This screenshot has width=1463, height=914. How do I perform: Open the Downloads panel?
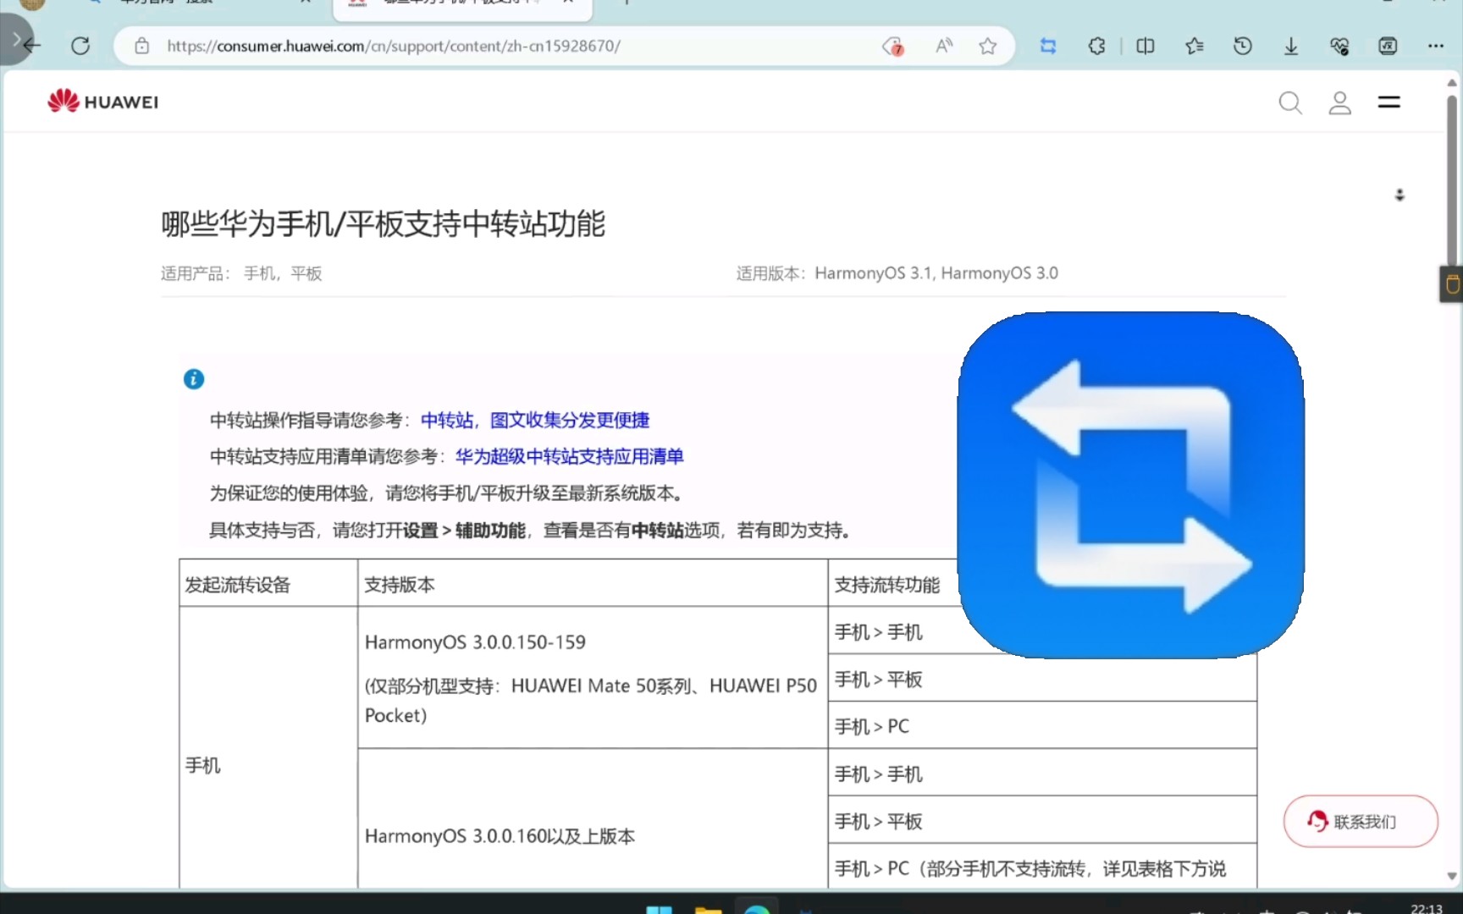coord(1291,46)
